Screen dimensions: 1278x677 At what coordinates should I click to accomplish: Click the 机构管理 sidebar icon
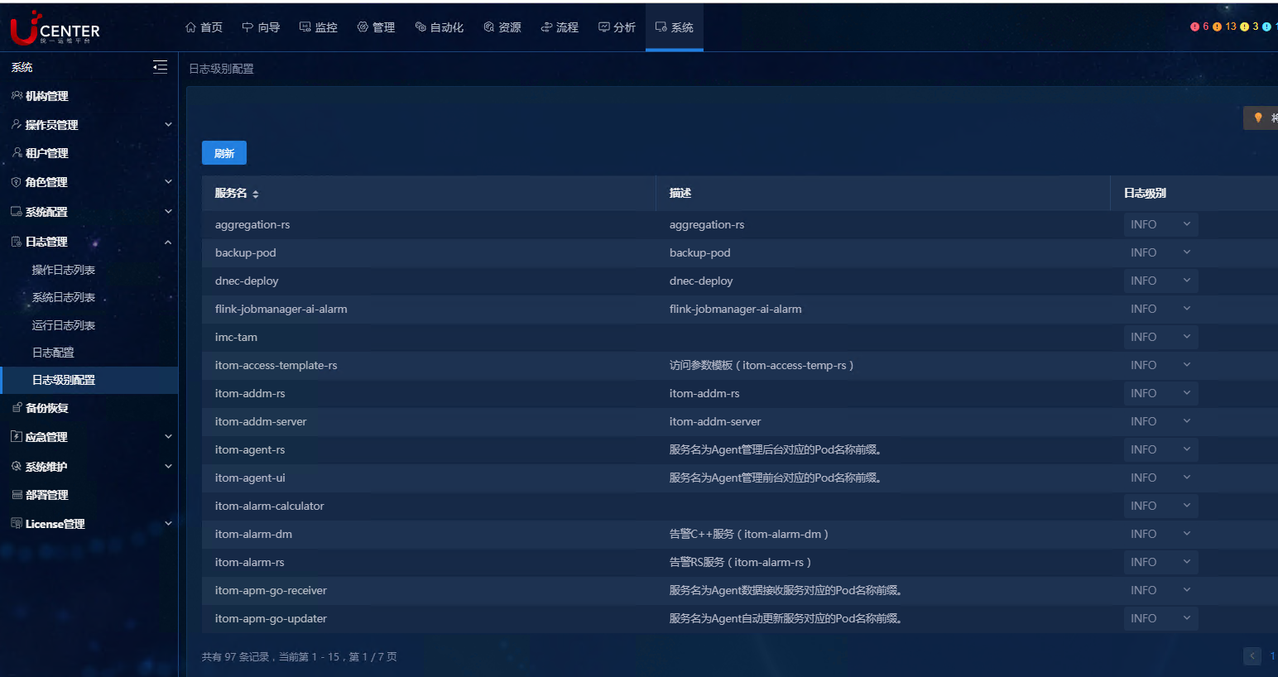point(17,96)
